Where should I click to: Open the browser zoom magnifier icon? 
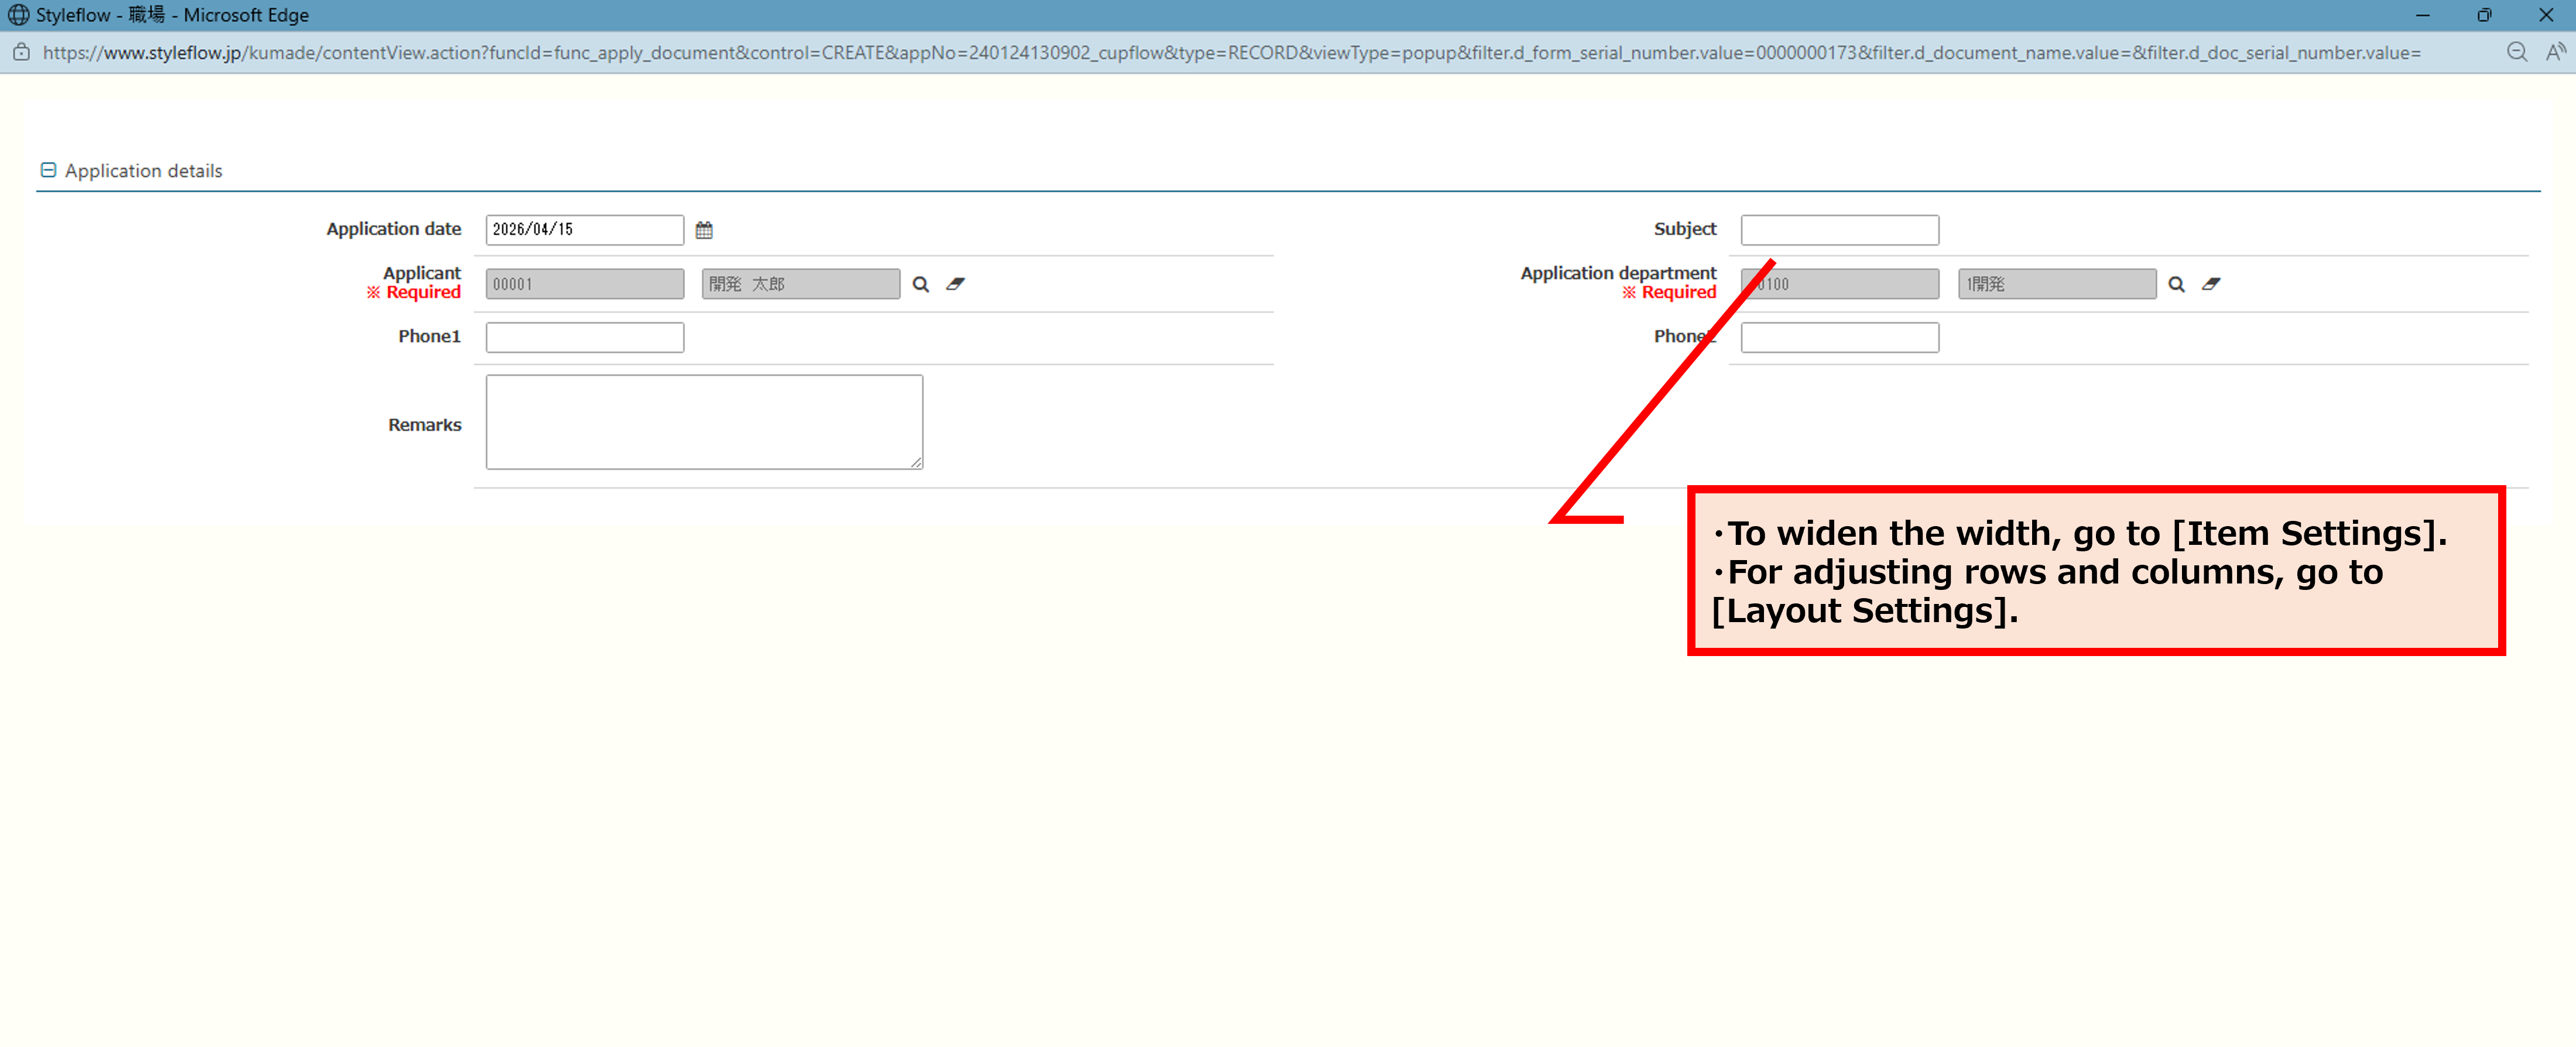pos(2516,53)
